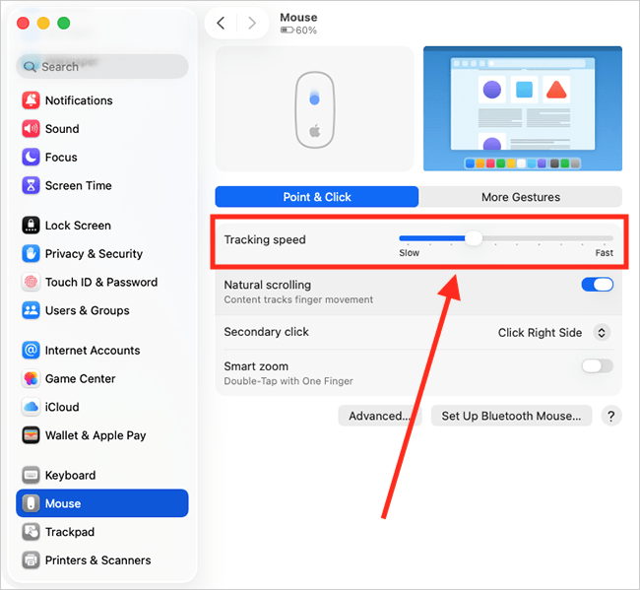Select the Point & Click tab
This screenshot has width=640, height=590.
click(317, 197)
